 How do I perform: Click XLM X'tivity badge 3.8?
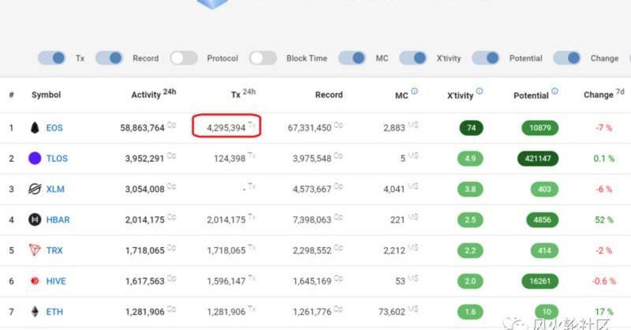(470, 189)
